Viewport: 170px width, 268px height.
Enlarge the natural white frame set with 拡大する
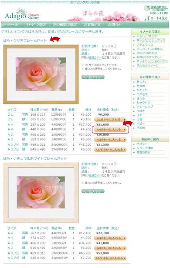(93, 191)
